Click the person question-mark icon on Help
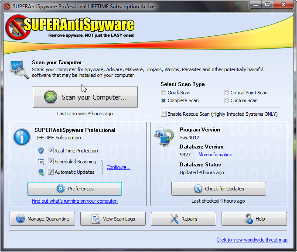Image resolution: width=297 pixels, height=252 pixels. [248, 219]
